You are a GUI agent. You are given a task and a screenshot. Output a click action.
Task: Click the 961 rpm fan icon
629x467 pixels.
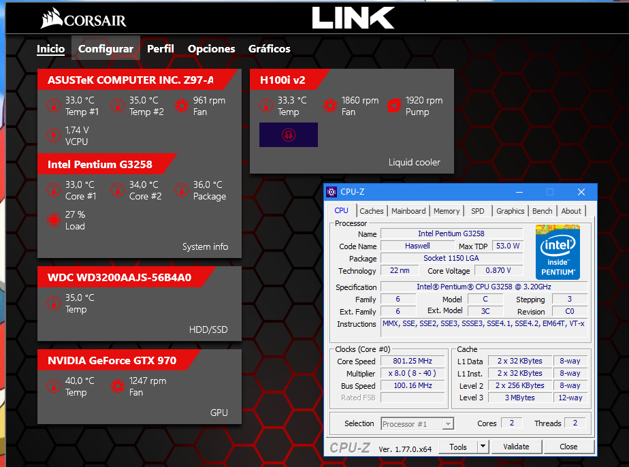point(182,106)
